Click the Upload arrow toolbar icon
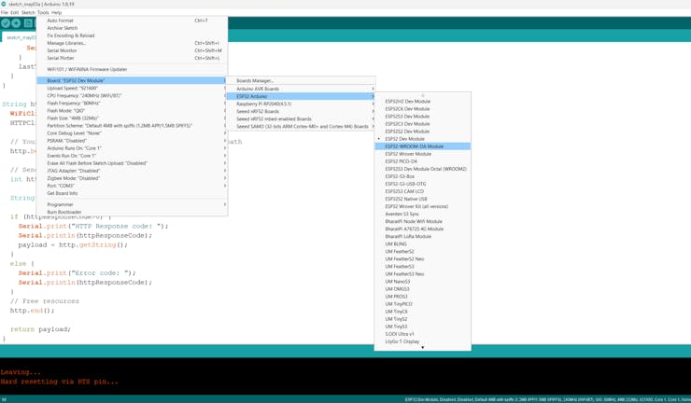 (x=16, y=23)
